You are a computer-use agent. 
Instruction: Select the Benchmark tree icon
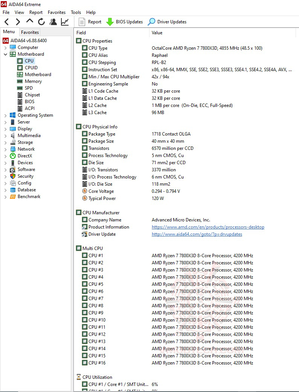13,197
